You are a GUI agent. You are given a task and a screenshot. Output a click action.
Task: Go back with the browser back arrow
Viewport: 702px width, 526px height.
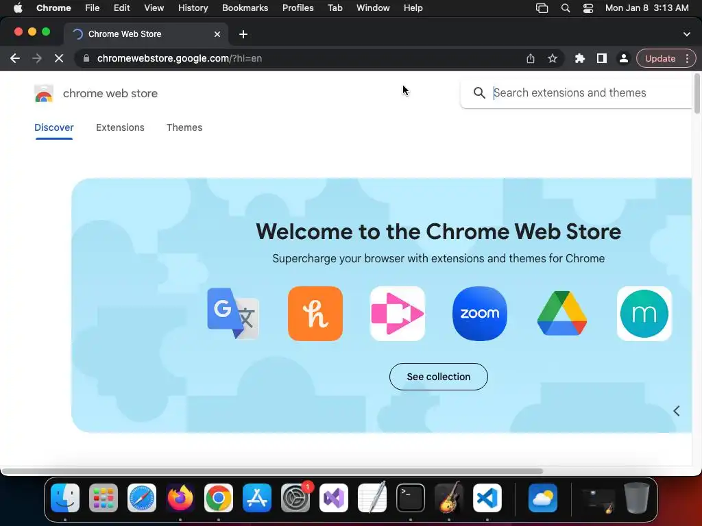(x=15, y=59)
